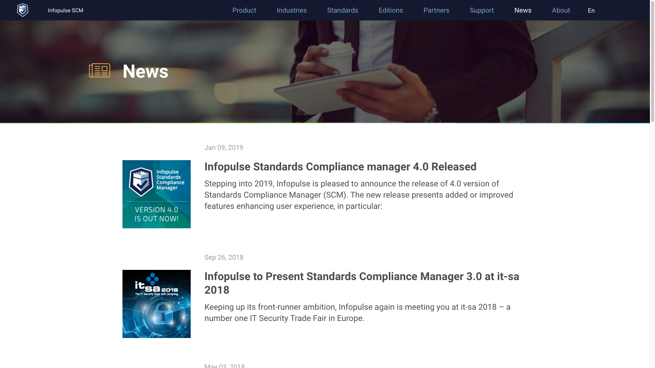
Task: Open the Industries menu
Action: 292,10
